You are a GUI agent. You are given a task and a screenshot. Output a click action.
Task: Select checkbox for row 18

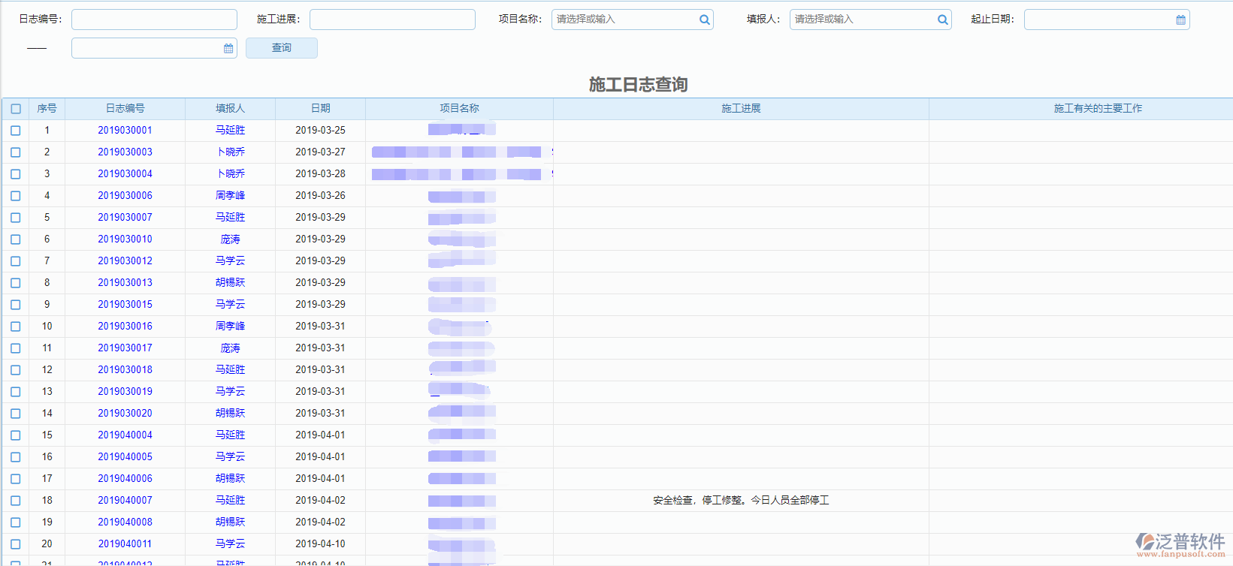tap(16, 501)
